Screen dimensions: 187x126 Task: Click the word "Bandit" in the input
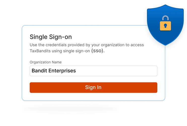tap(39, 71)
